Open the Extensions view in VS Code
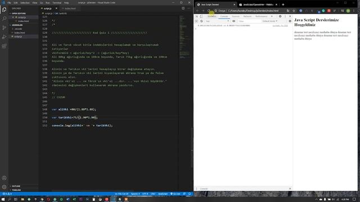Image resolution: width=360 pixels, height=202 pixels. coord(4,46)
